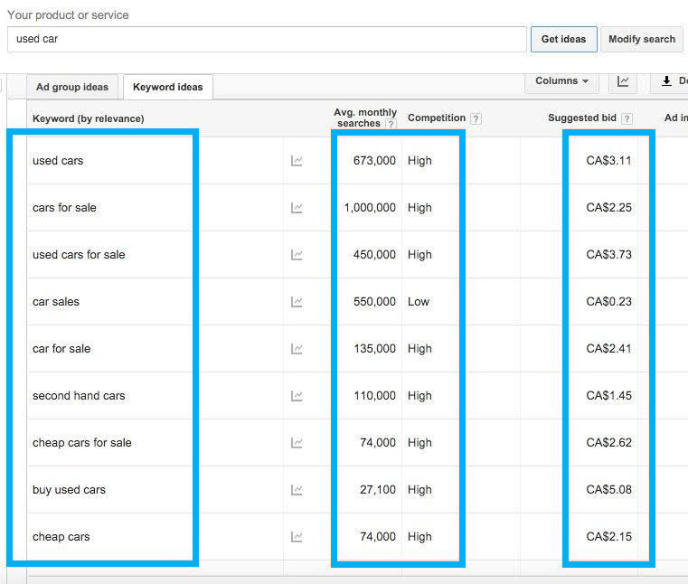The height and width of the screenshot is (584, 688).
Task: Click help icon beside Suggested bid
Action: [x=627, y=118]
